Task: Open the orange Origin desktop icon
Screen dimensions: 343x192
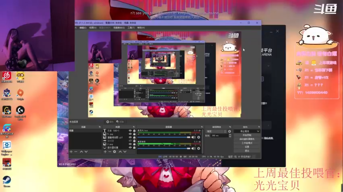Action: click(20, 94)
